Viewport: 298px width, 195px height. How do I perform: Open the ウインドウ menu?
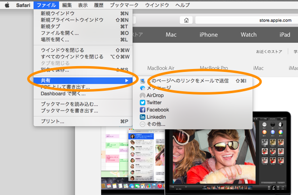[157, 5]
